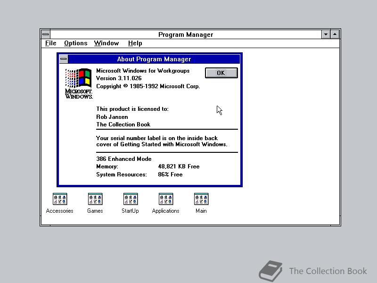Click the '386 Enhanced Mode' text
Image resolution: width=377 pixels, height=283 pixels.
point(124,159)
